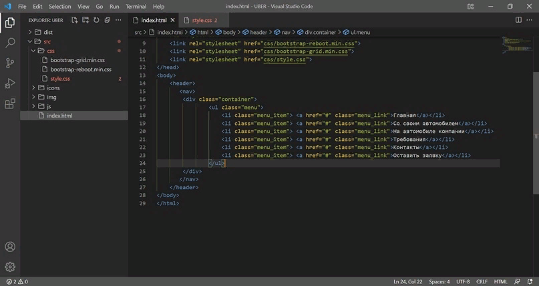Open css/bootstrap-grid.min.css link on line 10
The image size is (539, 286).
coord(306,51)
